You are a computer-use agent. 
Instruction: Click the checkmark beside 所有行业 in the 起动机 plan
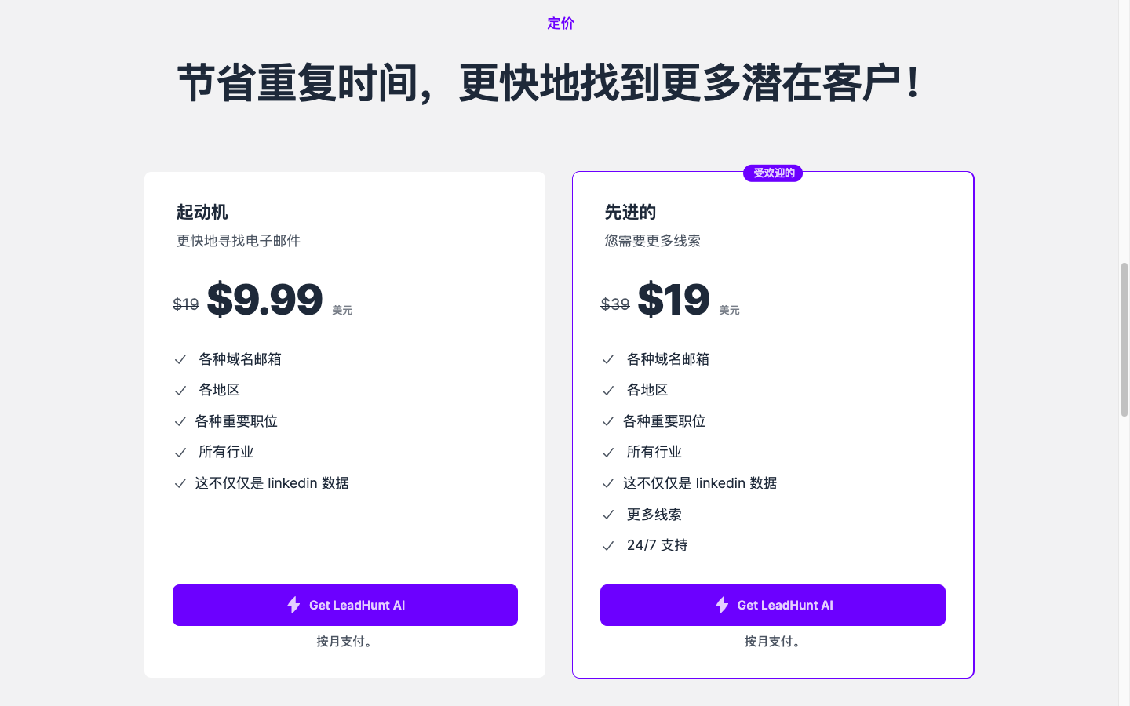click(180, 453)
